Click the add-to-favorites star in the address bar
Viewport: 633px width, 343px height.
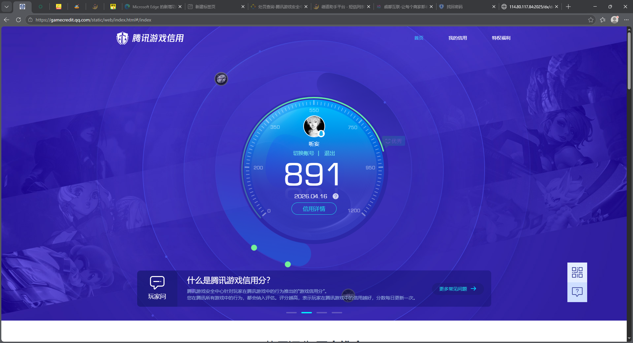[x=590, y=20]
